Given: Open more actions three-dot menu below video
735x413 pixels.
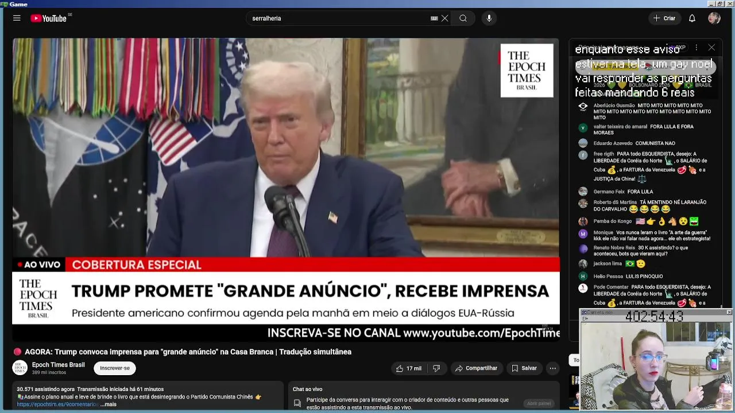Looking at the screenshot, I should 552,368.
